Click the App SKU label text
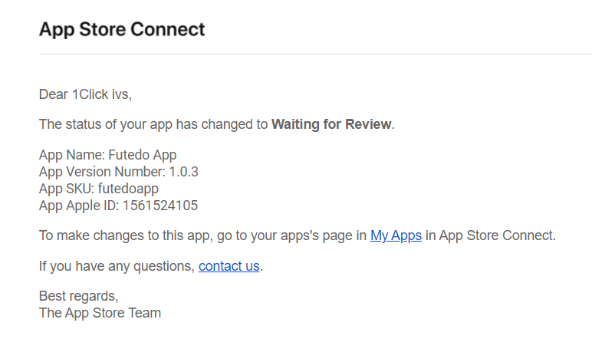 click(66, 189)
